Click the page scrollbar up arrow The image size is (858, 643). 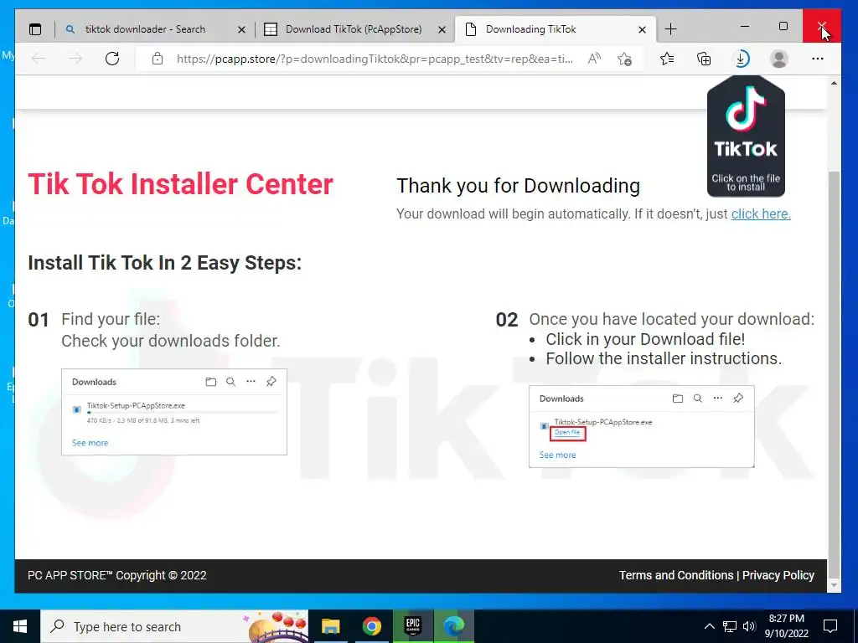[x=834, y=83]
